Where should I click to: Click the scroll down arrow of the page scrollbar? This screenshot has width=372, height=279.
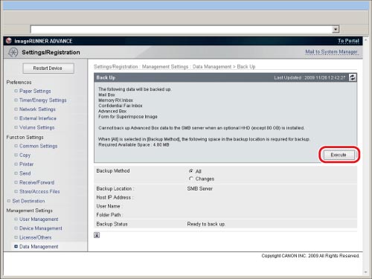pyautogui.click(x=366, y=272)
